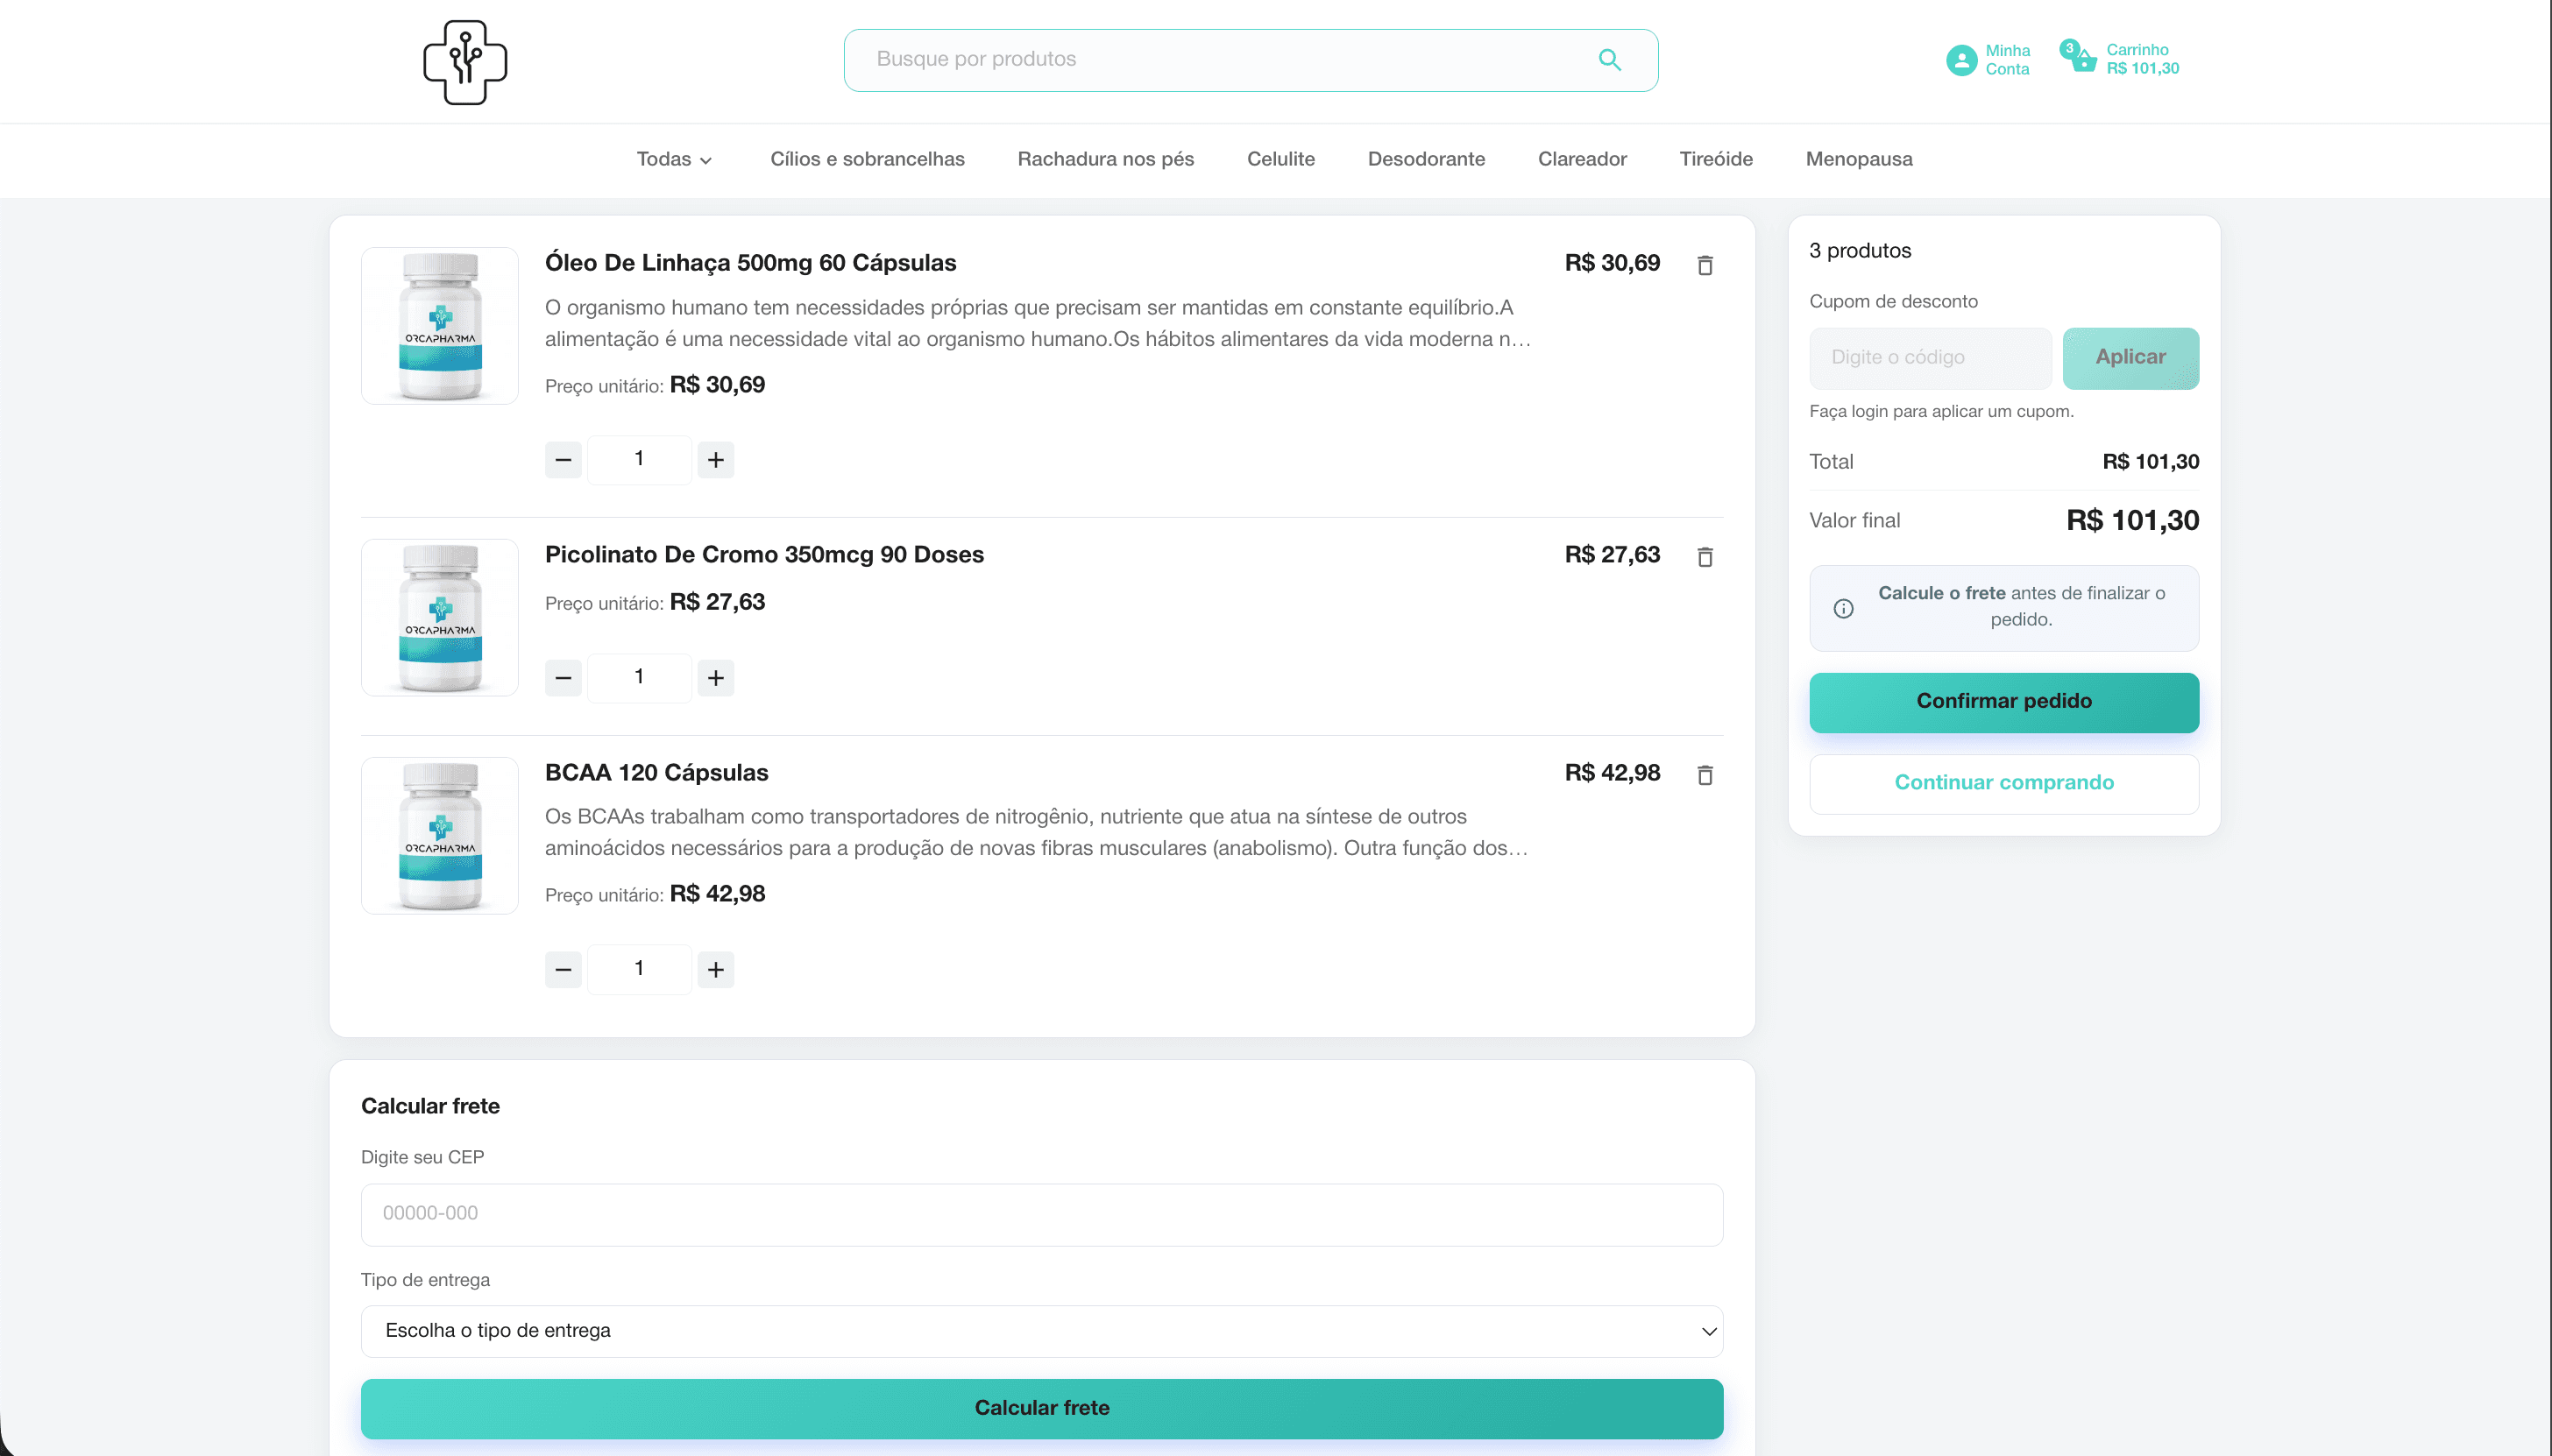Click the coupon code input field
2552x1456 pixels.
(1930, 358)
